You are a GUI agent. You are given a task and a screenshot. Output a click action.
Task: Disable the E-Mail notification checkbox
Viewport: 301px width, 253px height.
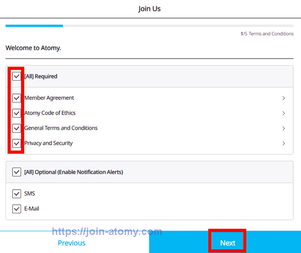point(16,209)
